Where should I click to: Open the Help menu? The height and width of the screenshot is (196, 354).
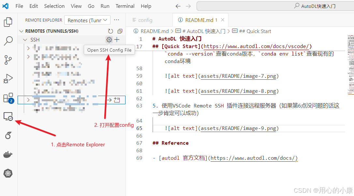146,6
